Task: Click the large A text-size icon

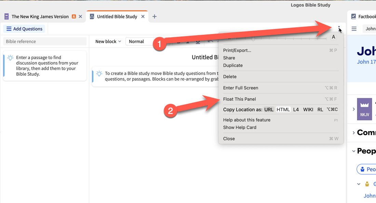Action: [333, 37]
